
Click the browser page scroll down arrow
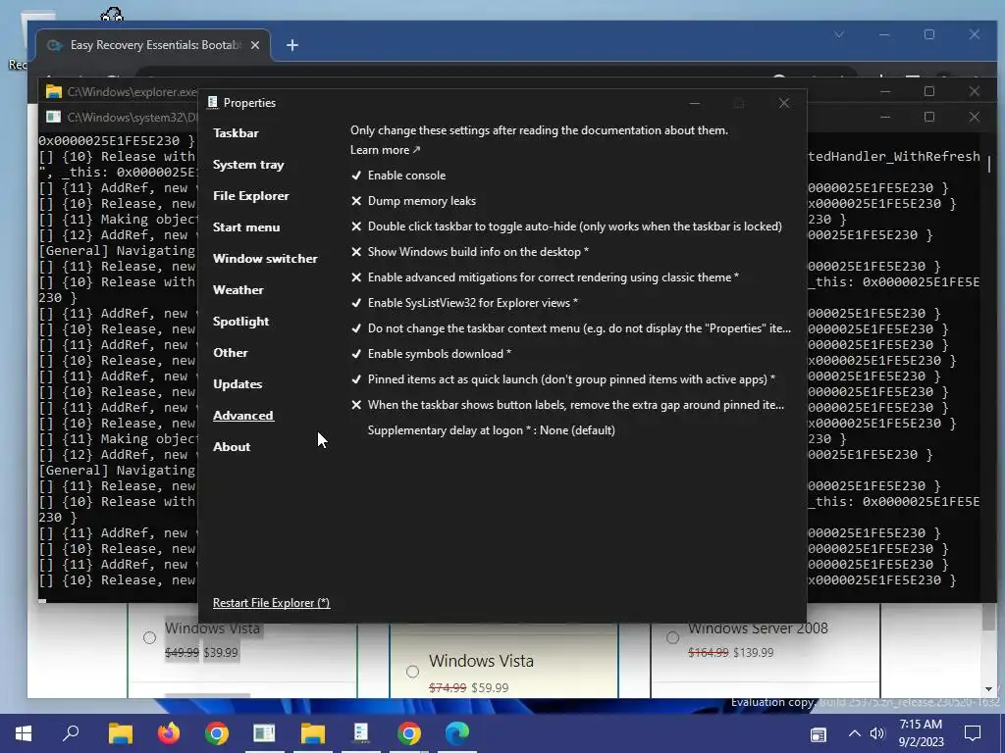click(x=988, y=689)
